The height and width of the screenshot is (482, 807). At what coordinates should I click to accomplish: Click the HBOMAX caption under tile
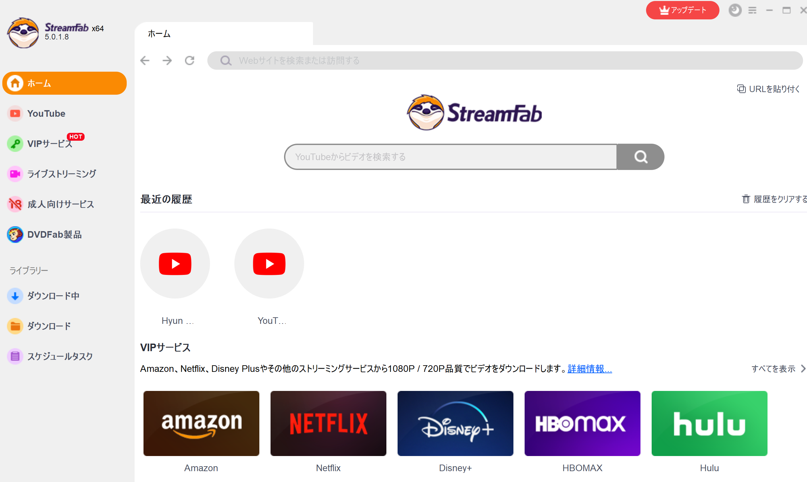582,468
